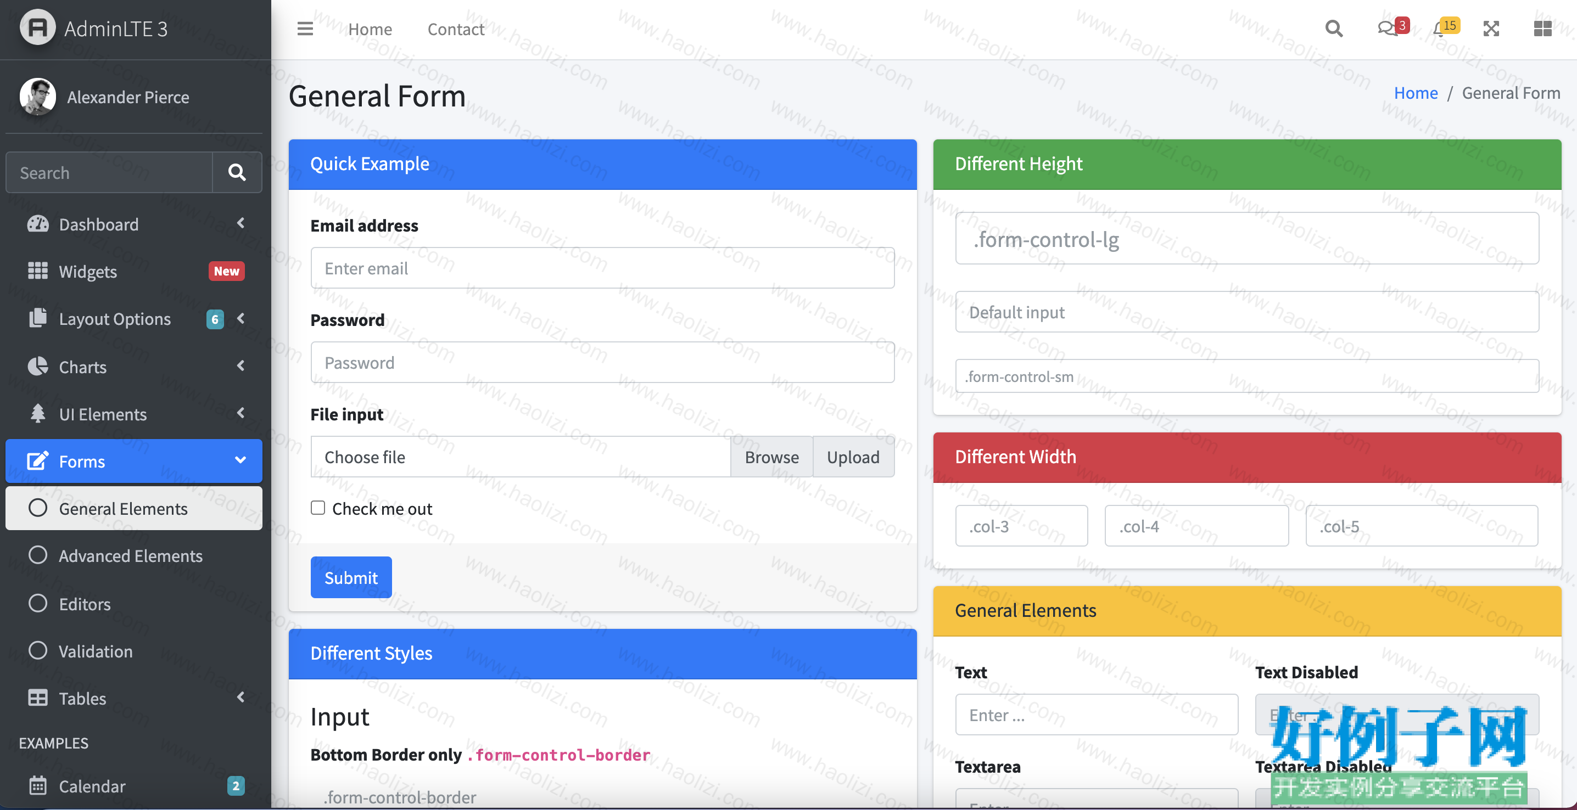Image resolution: width=1577 pixels, height=810 pixels.
Task: Toggle the hamburger sidebar menu icon
Action: [305, 29]
